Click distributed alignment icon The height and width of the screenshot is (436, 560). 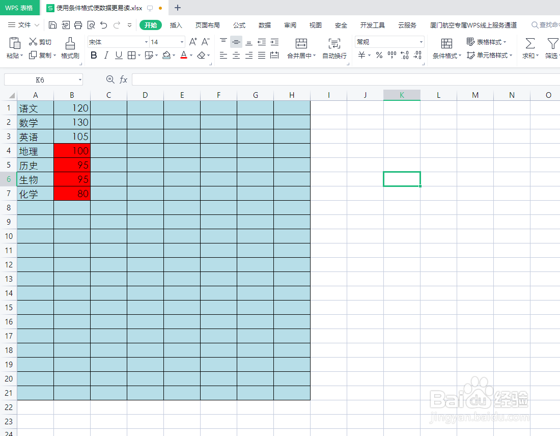pyautogui.click(x=274, y=55)
